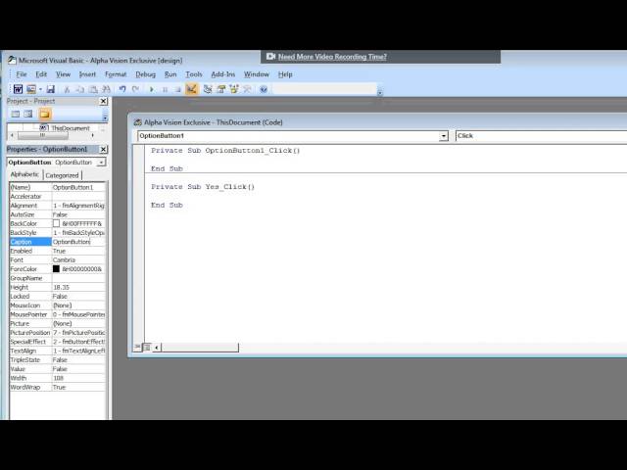Screen dimensions: 627x470
Task: Open the Edit menu
Action: pos(41,74)
